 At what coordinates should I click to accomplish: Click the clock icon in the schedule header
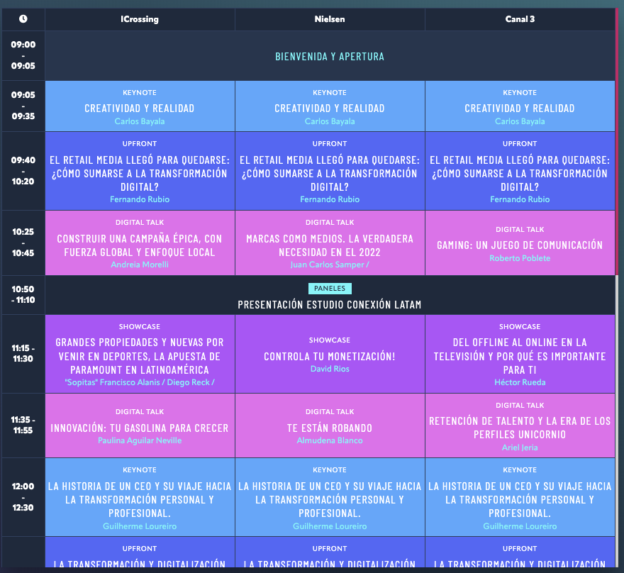(x=23, y=18)
